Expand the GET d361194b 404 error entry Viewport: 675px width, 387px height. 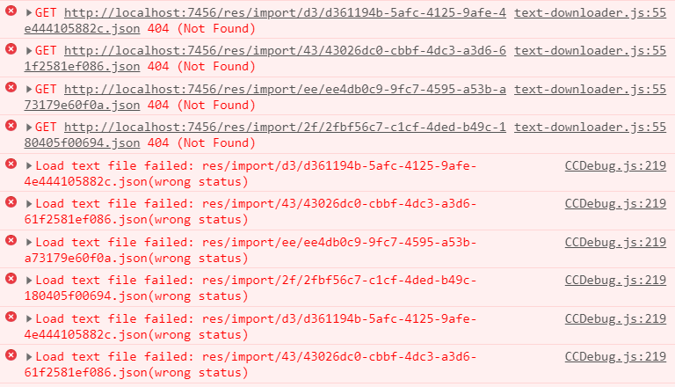29,13
